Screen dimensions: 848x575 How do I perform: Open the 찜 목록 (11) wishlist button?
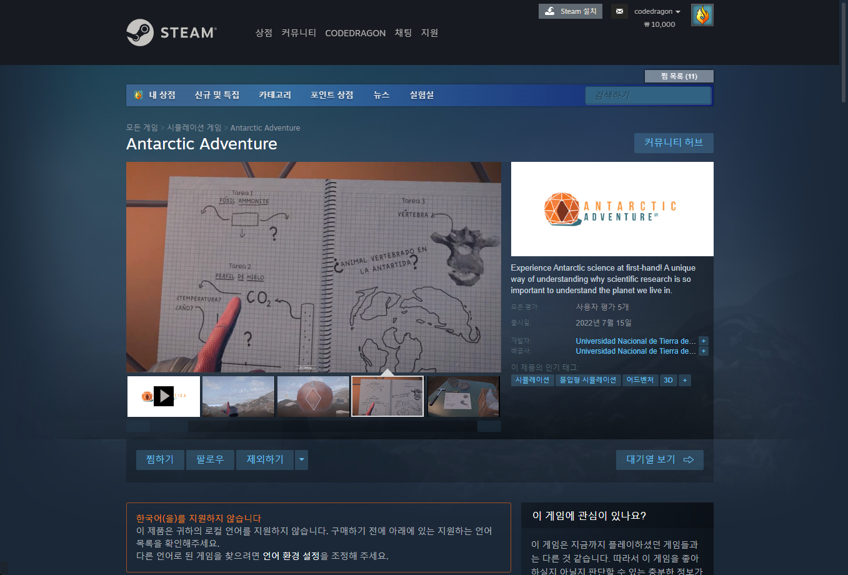(679, 76)
